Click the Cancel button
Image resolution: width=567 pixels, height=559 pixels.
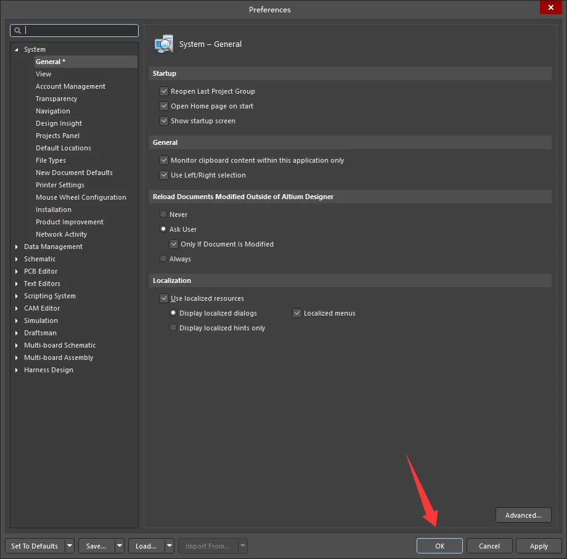[x=489, y=545]
